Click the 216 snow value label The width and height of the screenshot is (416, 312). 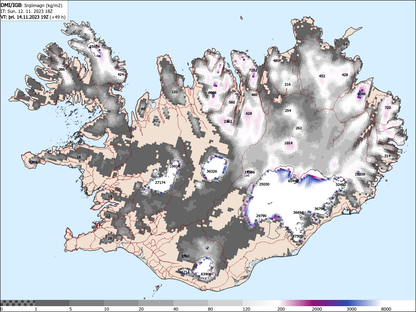287,84
